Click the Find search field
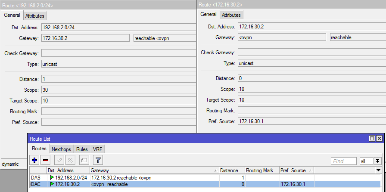The height and width of the screenshot is (192, 386). click(343, 161)
